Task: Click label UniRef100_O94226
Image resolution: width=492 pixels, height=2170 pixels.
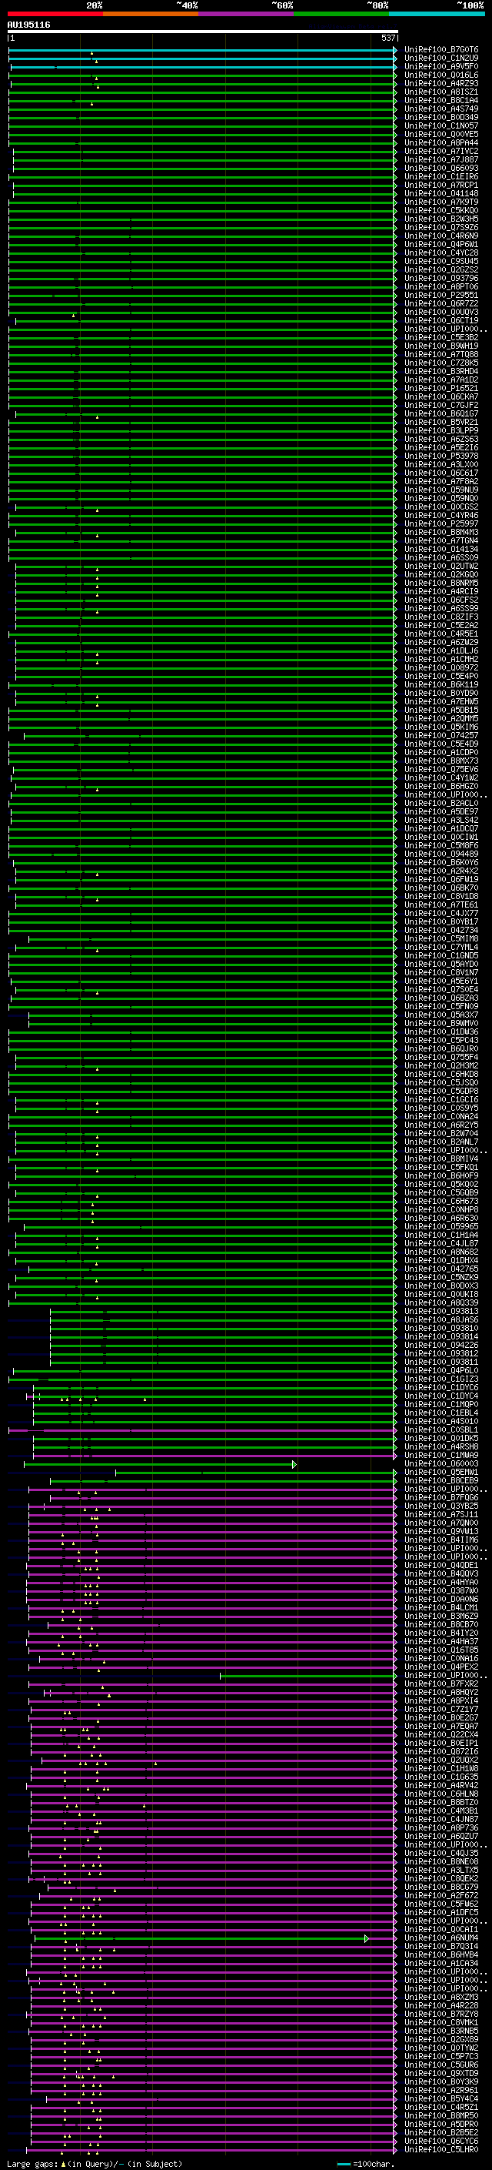Action: tap(441, 1345)
